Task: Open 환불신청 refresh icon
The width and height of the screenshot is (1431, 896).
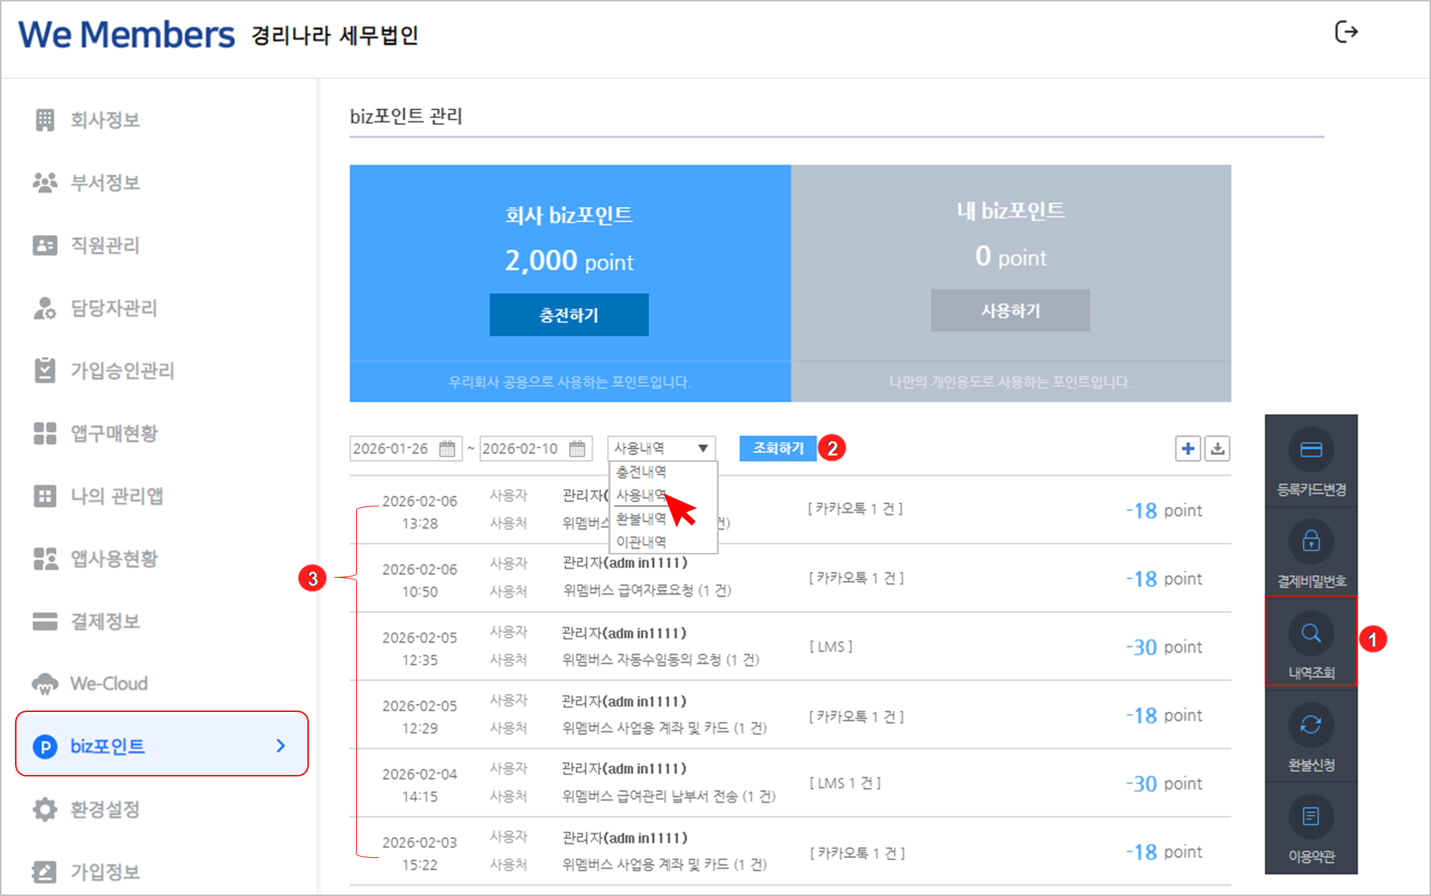Action: coord(1311,725)
